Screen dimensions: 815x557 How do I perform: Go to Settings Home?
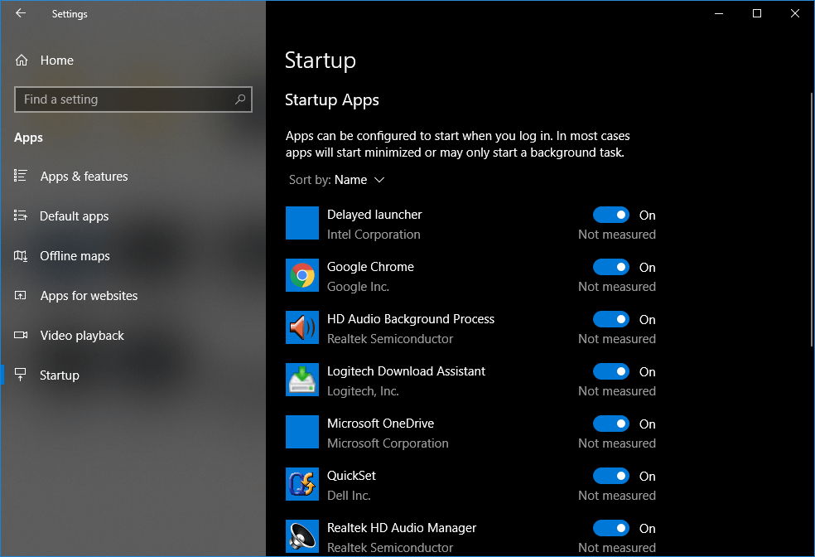56,61
